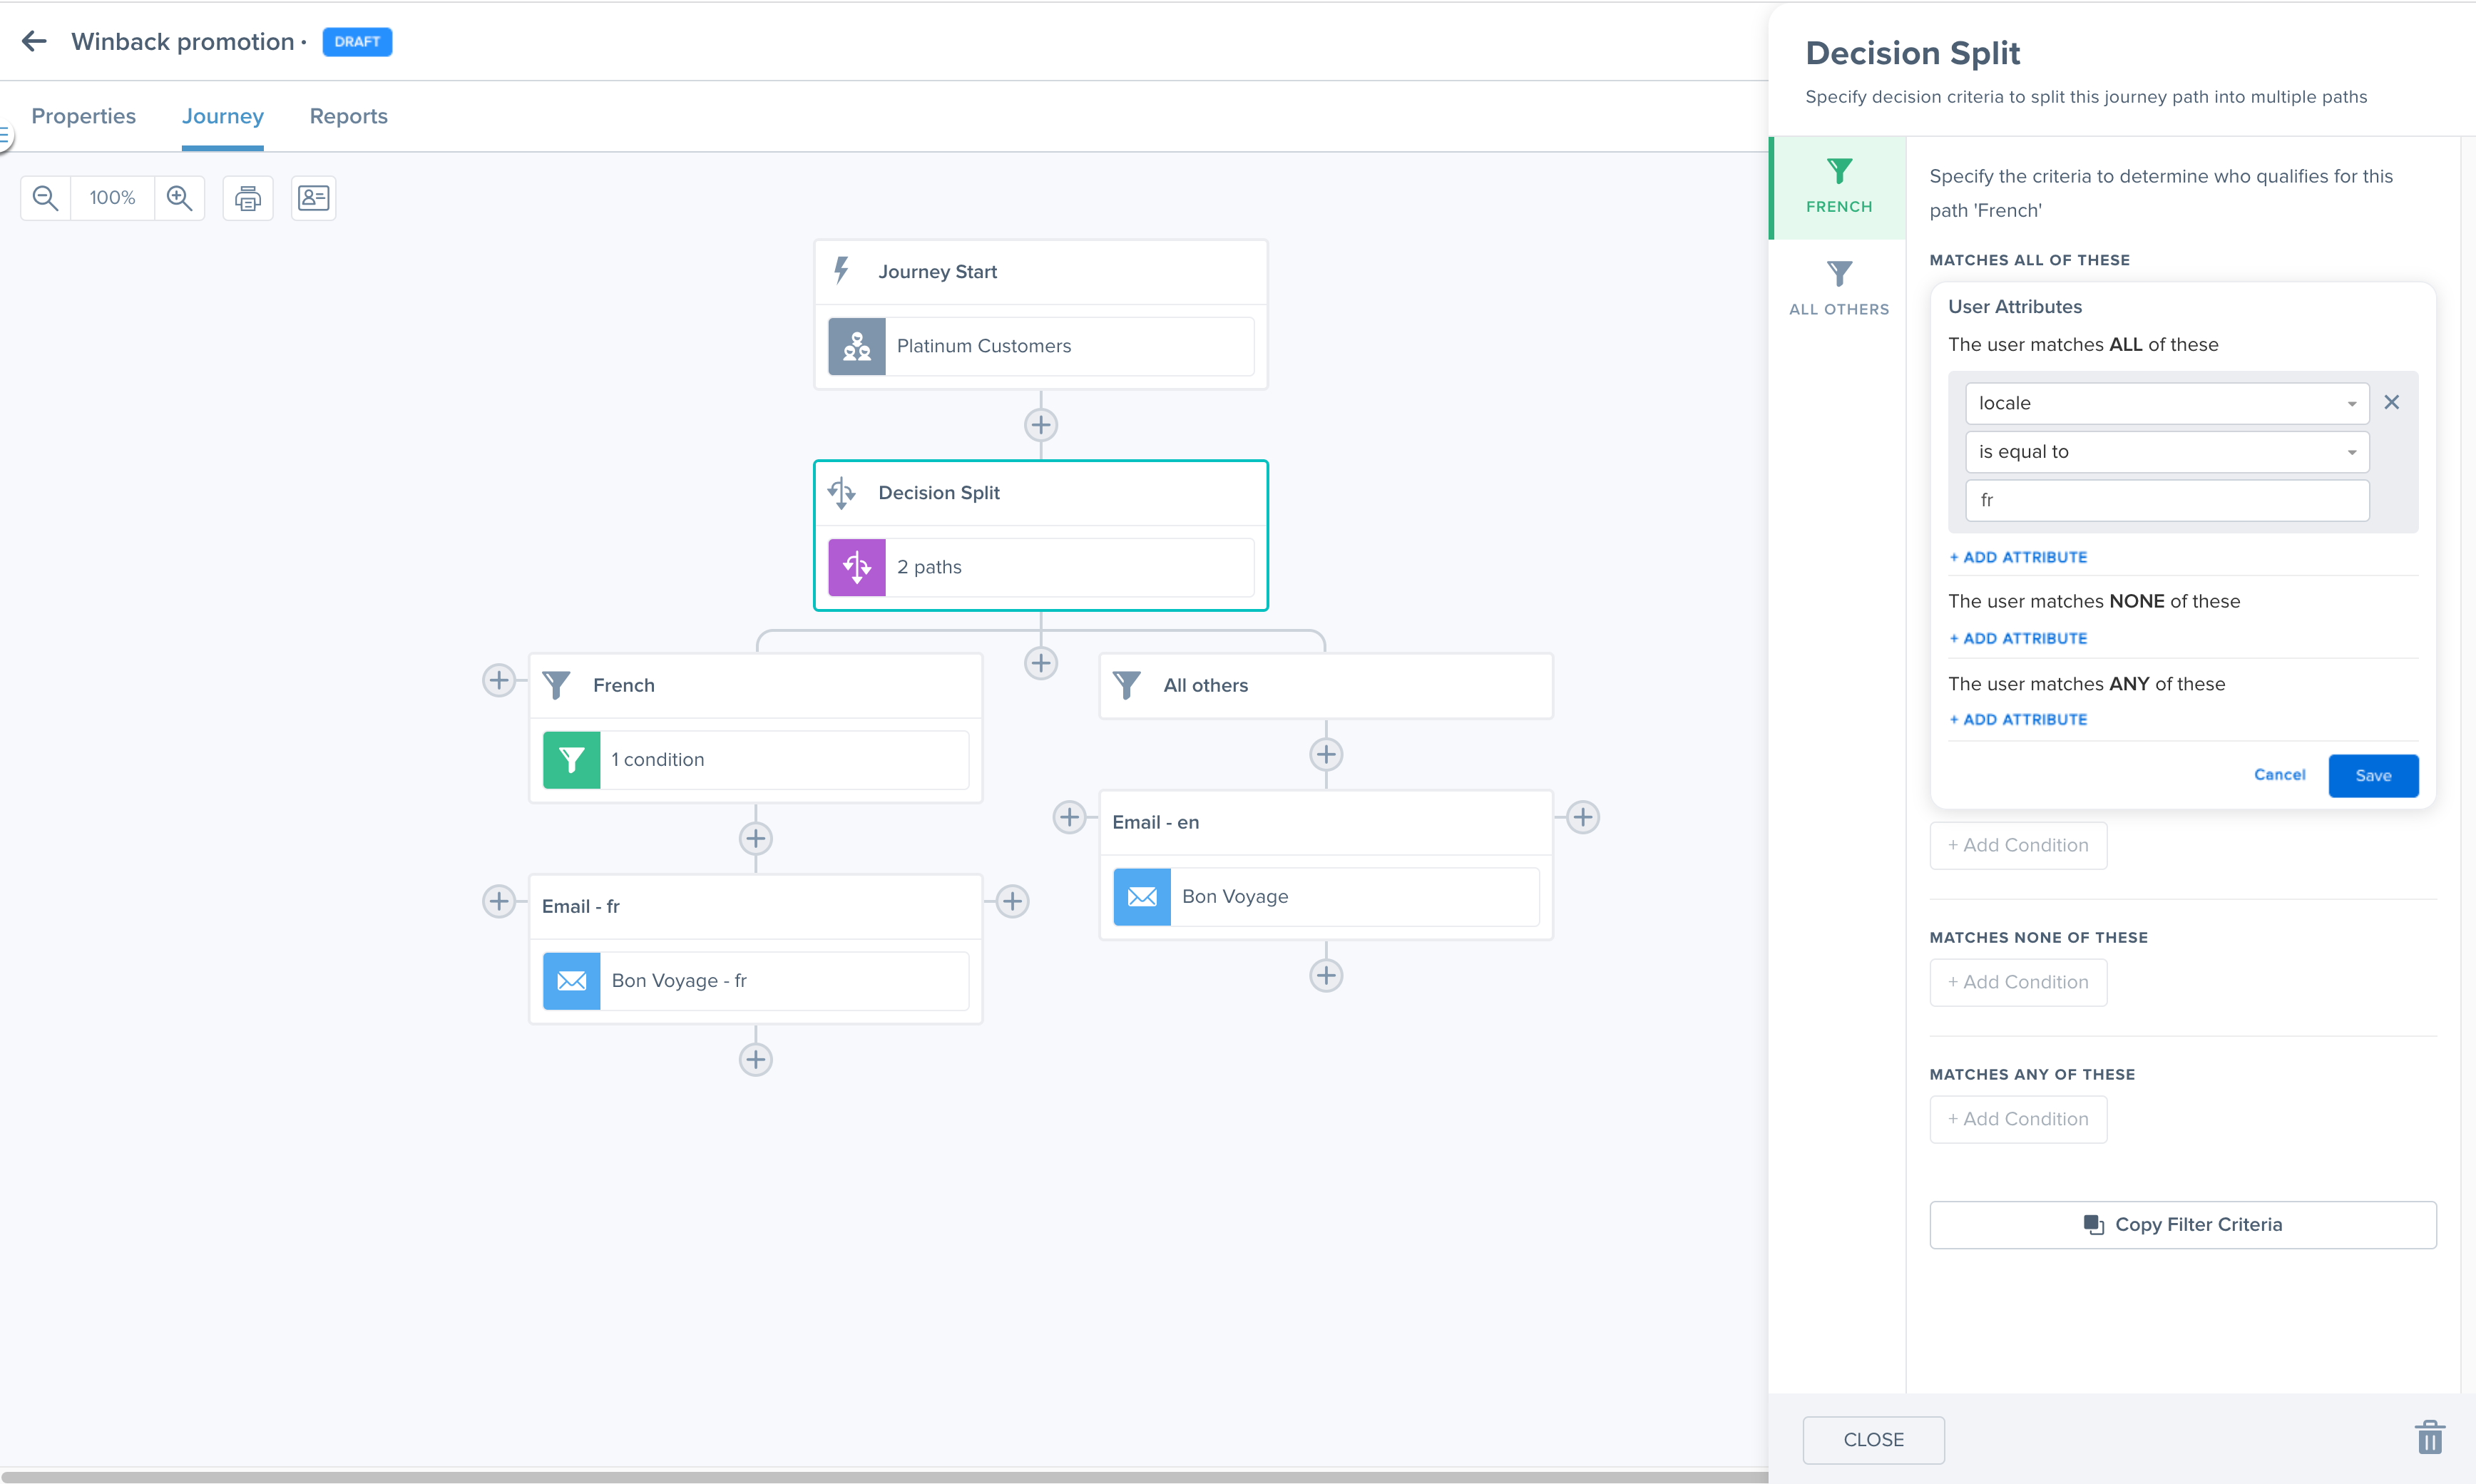Print the journey using printer icon
Image resolution: width=2476 pixels, height=1484 pixels.
tap(248, 198)
